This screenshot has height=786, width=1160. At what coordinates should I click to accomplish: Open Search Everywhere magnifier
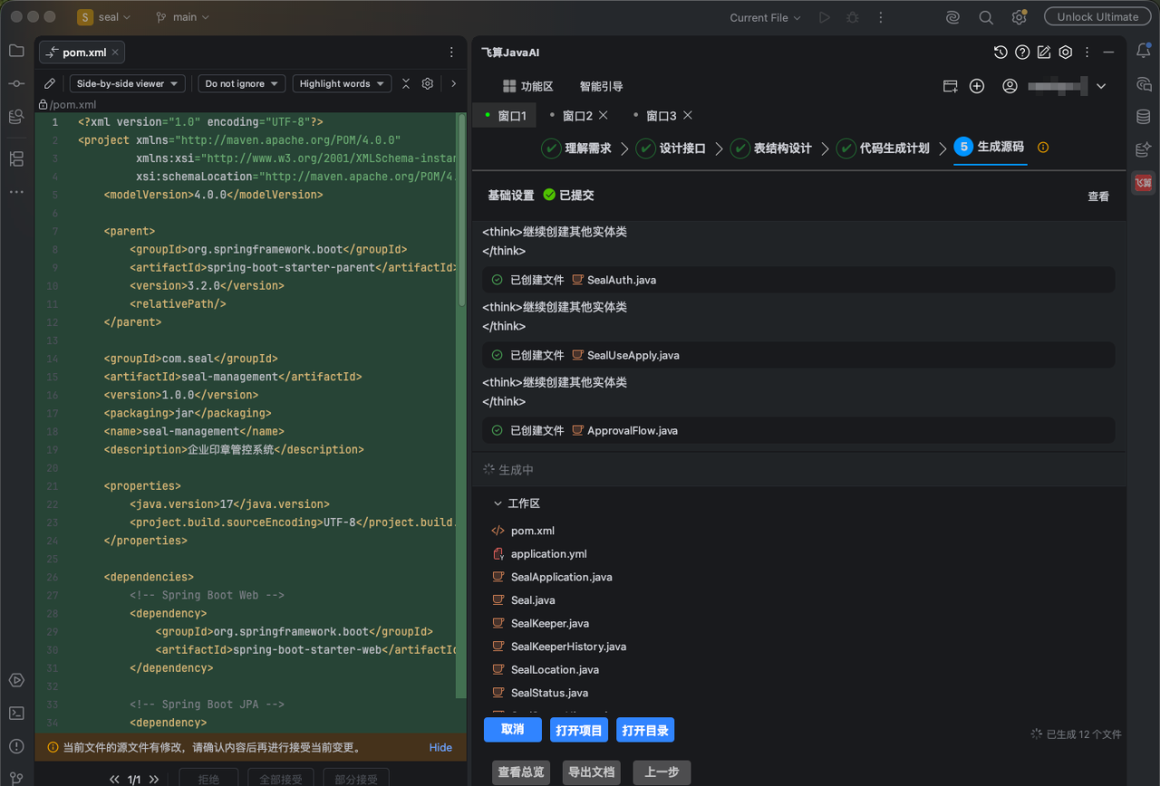pos(986,17)
